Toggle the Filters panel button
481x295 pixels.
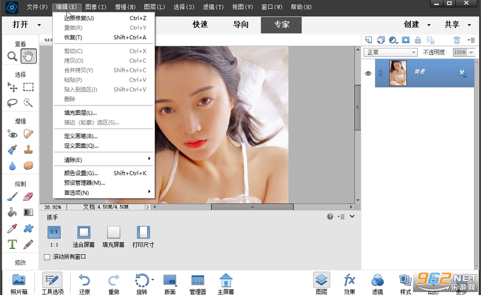coord(377,284)
